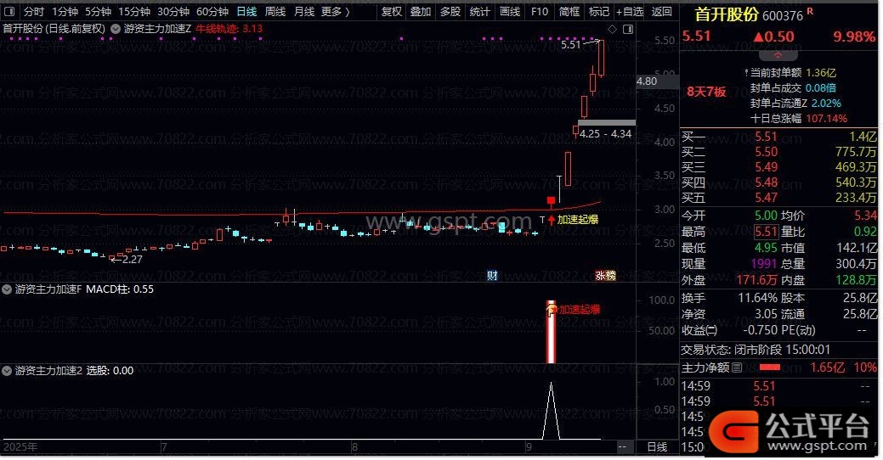The width and height of the screenshot is (883, 460).
Task: Toggle the left sidebar panel icon
Action: [9, 11]
